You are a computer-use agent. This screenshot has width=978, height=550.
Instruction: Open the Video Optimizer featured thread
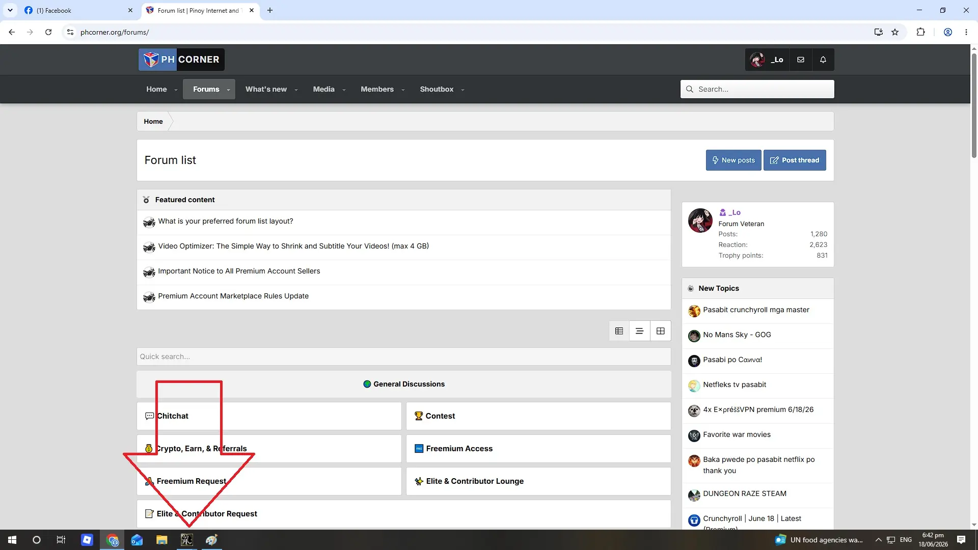(293, 246)
